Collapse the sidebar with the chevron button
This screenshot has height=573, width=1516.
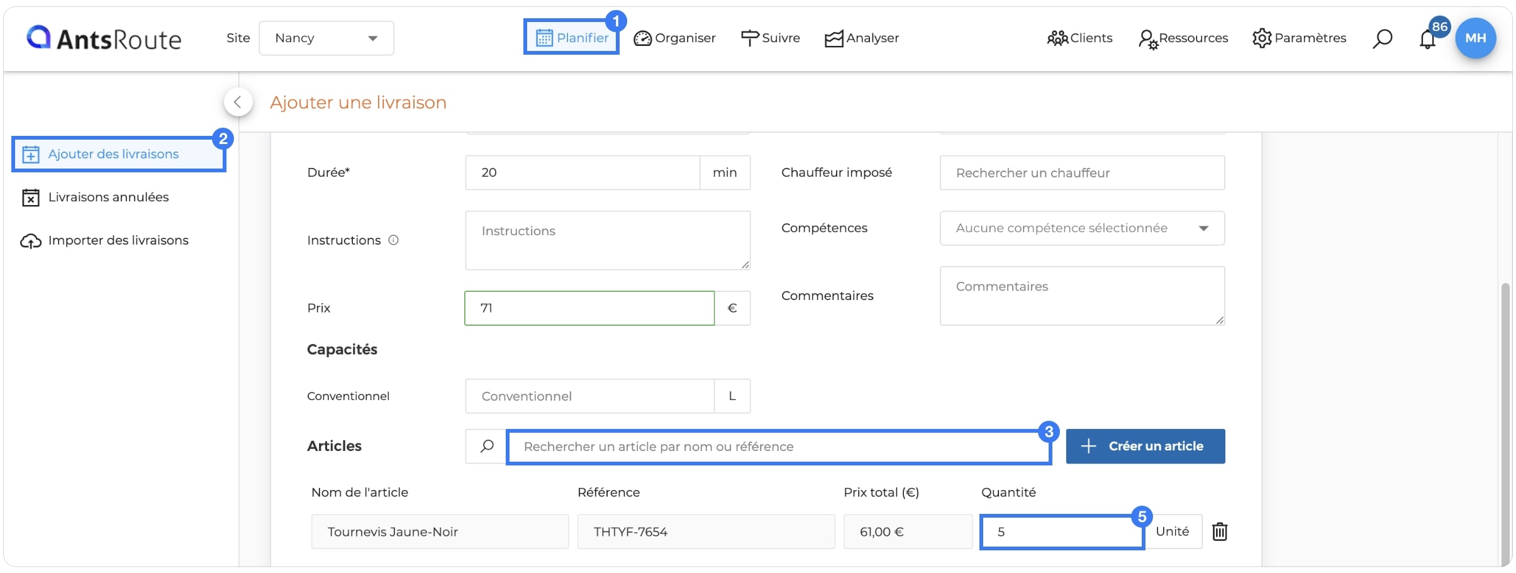[x=238, y=102]
